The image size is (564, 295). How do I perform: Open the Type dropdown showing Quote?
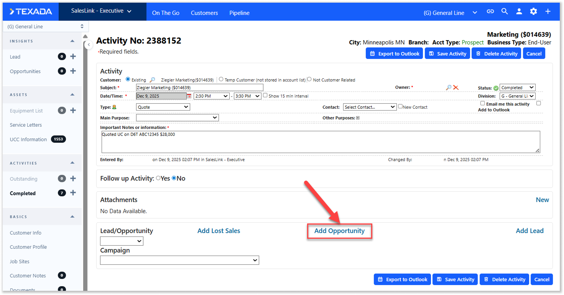[x=163, y=107]
